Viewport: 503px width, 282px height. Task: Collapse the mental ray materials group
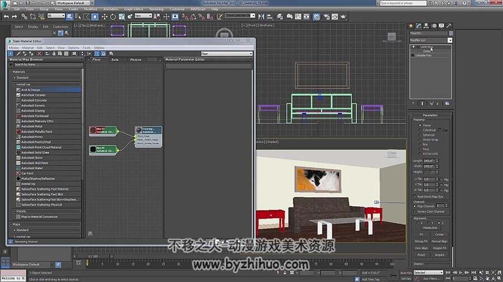tap(15, 84)
